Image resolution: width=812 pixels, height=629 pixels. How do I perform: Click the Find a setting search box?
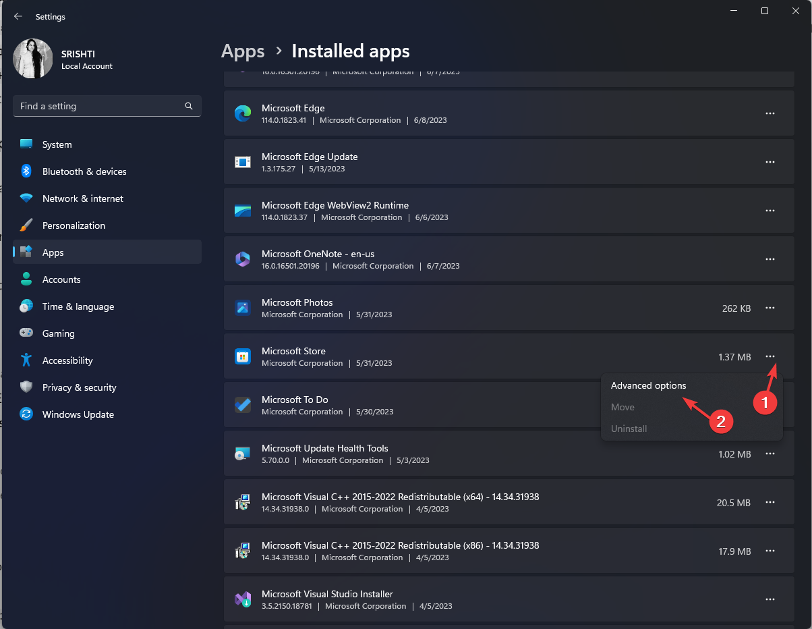(107, 106)
